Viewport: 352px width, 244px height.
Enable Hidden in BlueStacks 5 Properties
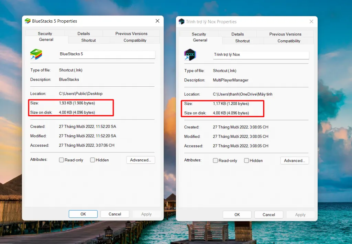[x=92, y=160]
